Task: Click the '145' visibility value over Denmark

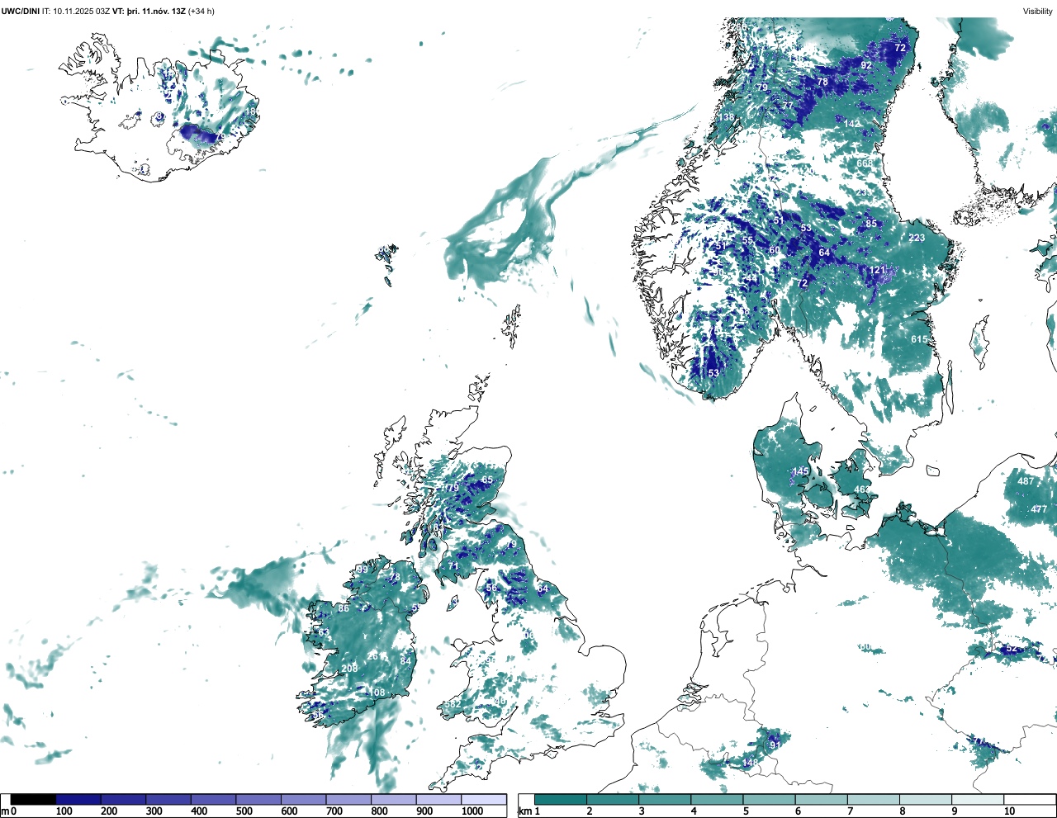Action: coord(801,471)
